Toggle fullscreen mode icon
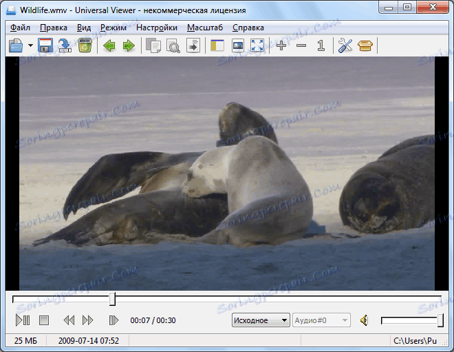This screenshot has width=454, height=352. 257,46
